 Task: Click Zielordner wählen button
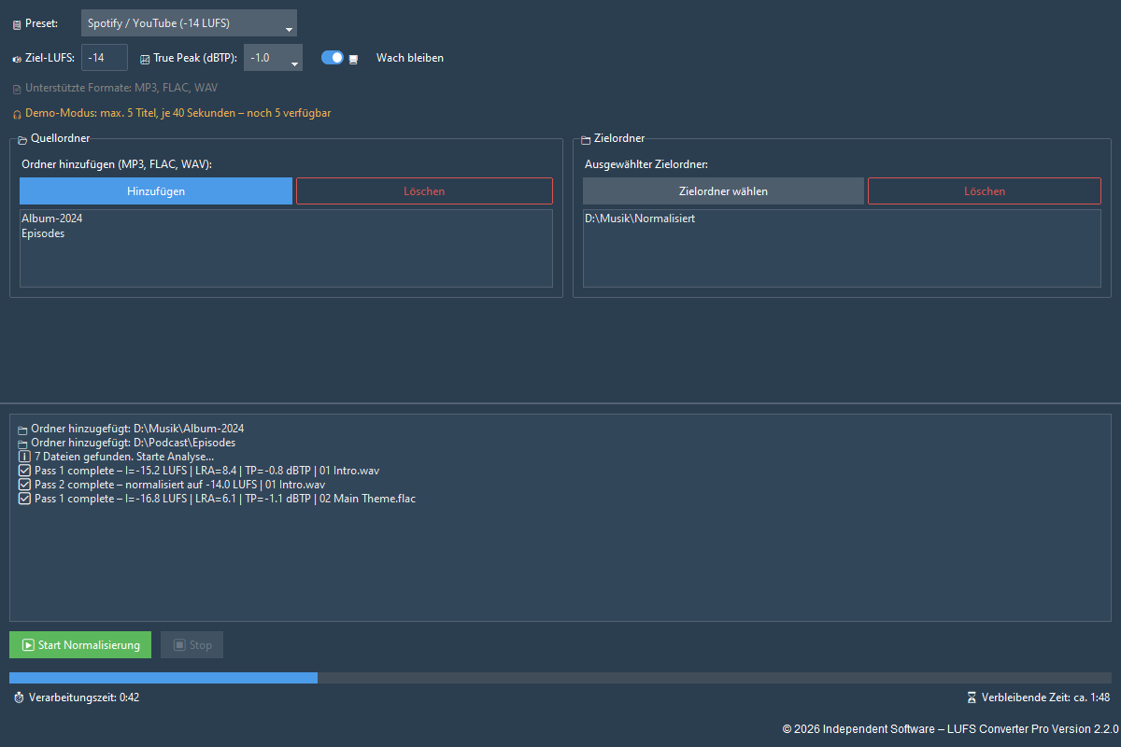coord(723,191)
